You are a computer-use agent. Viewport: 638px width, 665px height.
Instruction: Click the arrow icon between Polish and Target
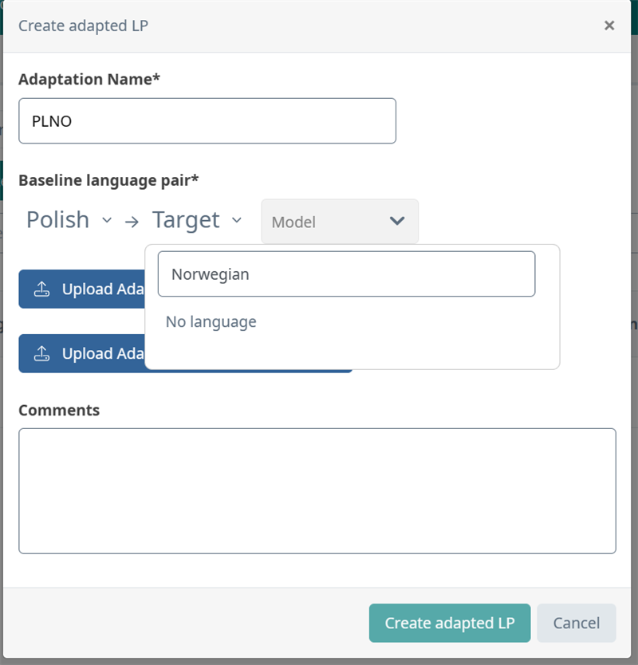tap(132, 221)
